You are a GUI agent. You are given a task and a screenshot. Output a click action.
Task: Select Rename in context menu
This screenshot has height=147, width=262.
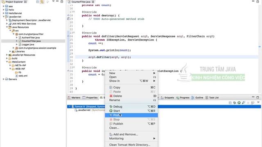pos(131,100)
